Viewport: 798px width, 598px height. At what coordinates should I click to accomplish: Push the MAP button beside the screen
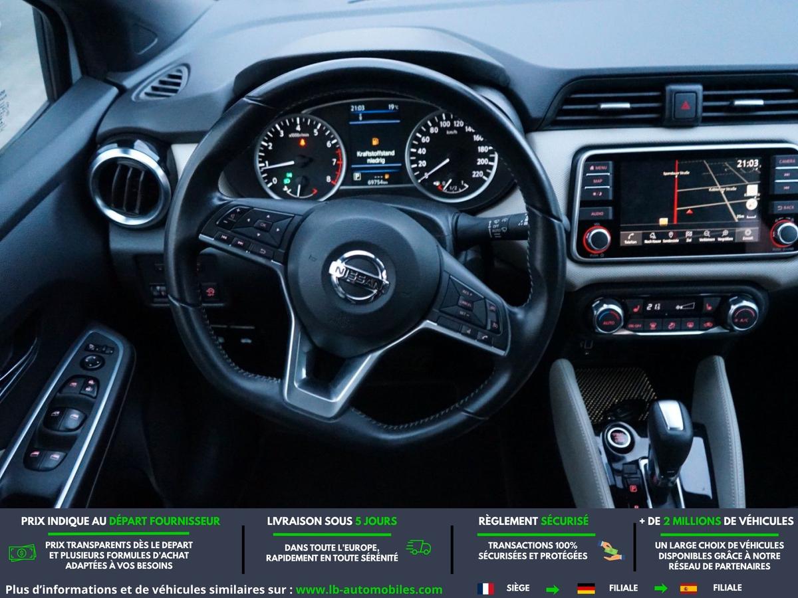tap(596, 181)
